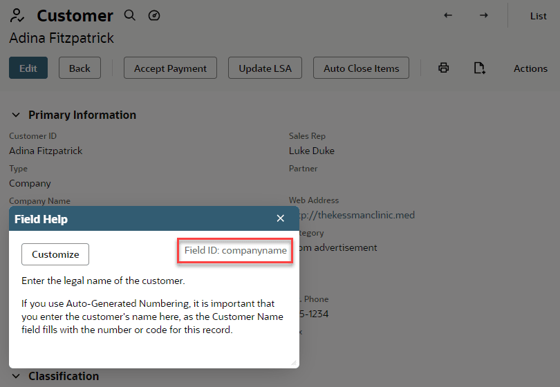Click the Customize button in Field Help
Screen dimensions: 560x387
[x=55, y=254]
